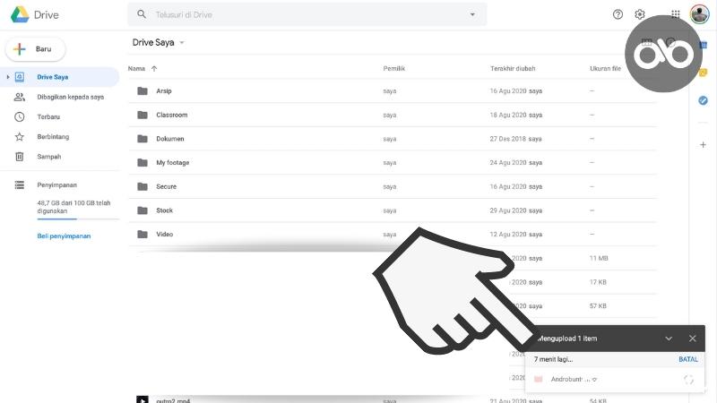Select the Stock folder name
The height and width of the screenshot is (403, 717).
coord(165,210)
